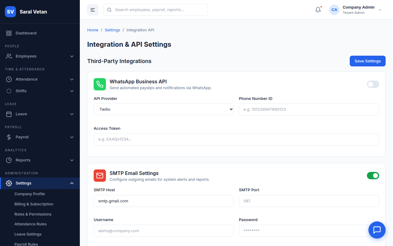This screenshot has height=246, width=393.
Task: Open Attendance Rules page
Action: (30, 224)
